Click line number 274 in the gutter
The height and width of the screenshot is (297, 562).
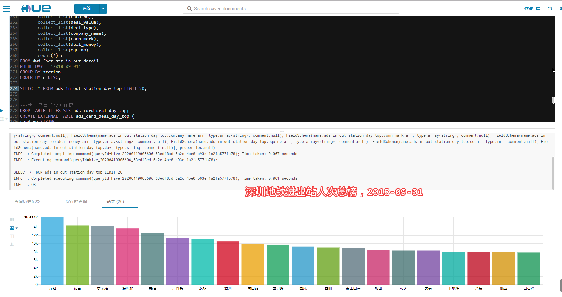(x=14, y=88)
